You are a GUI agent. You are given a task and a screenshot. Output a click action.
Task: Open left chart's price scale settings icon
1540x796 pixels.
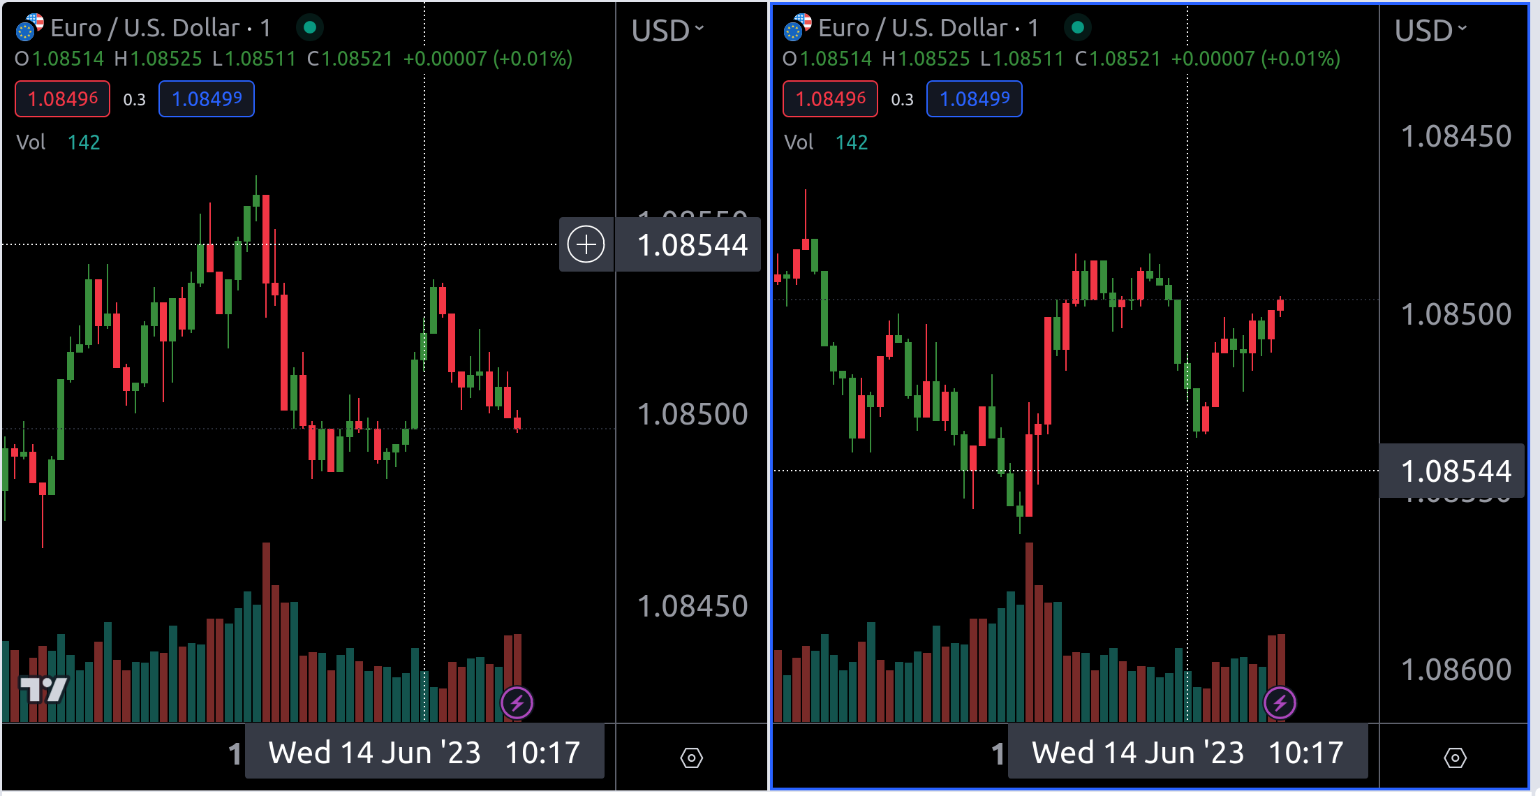coord(691,758)
